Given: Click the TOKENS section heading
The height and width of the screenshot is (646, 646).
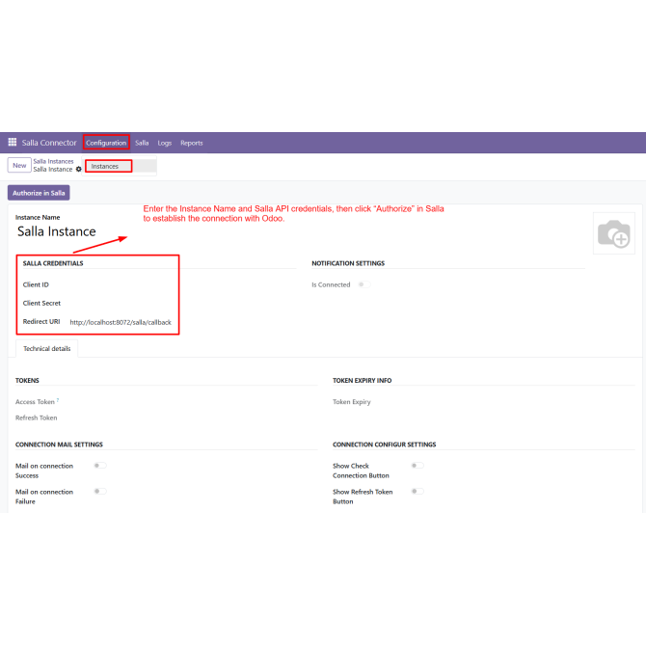Looking at the screenshot, I should pos(27,380).
